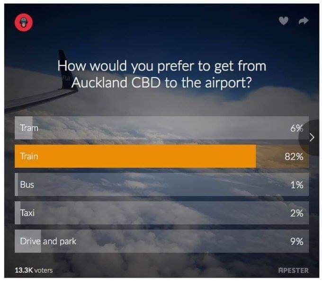Image resolution: width=322 pixels, height=281 pixels.
Task: Pick the Drive and park option
Action: [161, 241]
